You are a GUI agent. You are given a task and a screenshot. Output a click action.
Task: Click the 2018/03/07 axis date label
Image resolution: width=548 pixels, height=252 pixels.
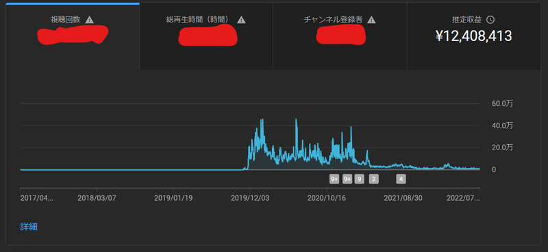(97, 198)
